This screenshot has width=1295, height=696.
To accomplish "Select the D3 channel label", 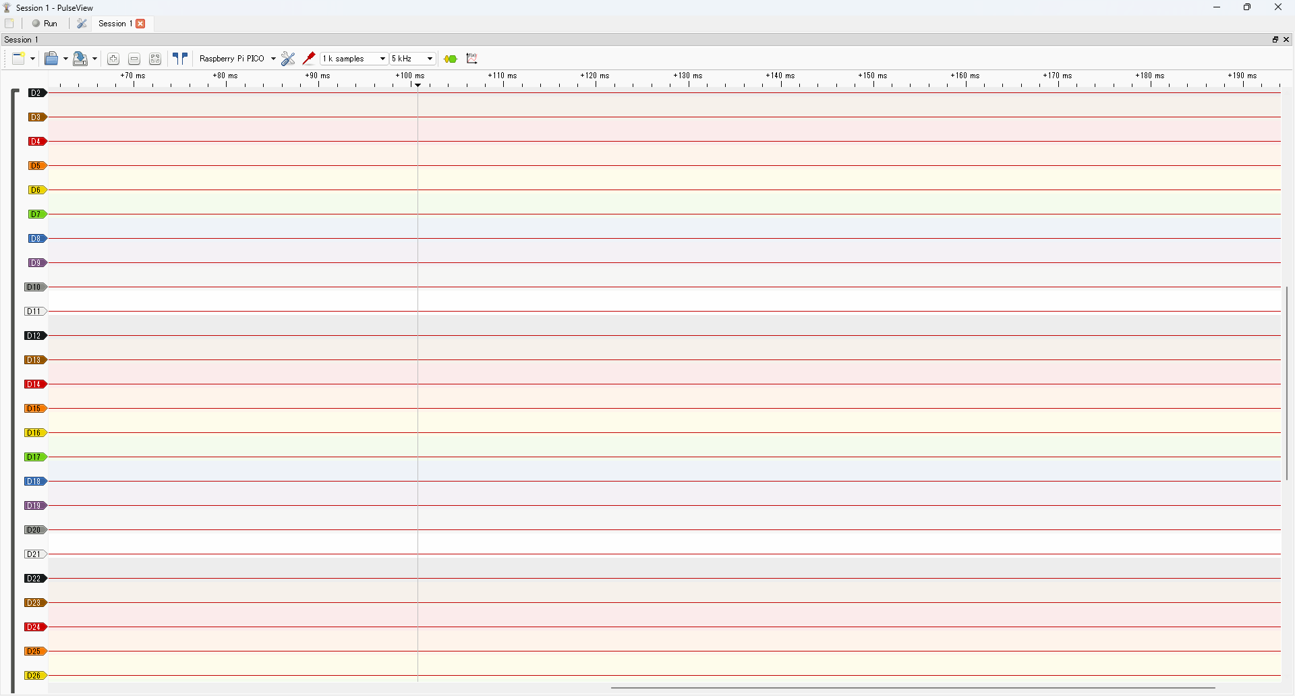I will click(x=37, y=117).
